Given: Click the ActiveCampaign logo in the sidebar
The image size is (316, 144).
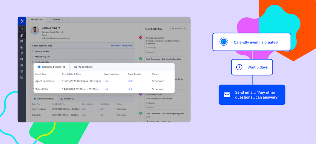Looking at the screenshot, I should (22, 21).
